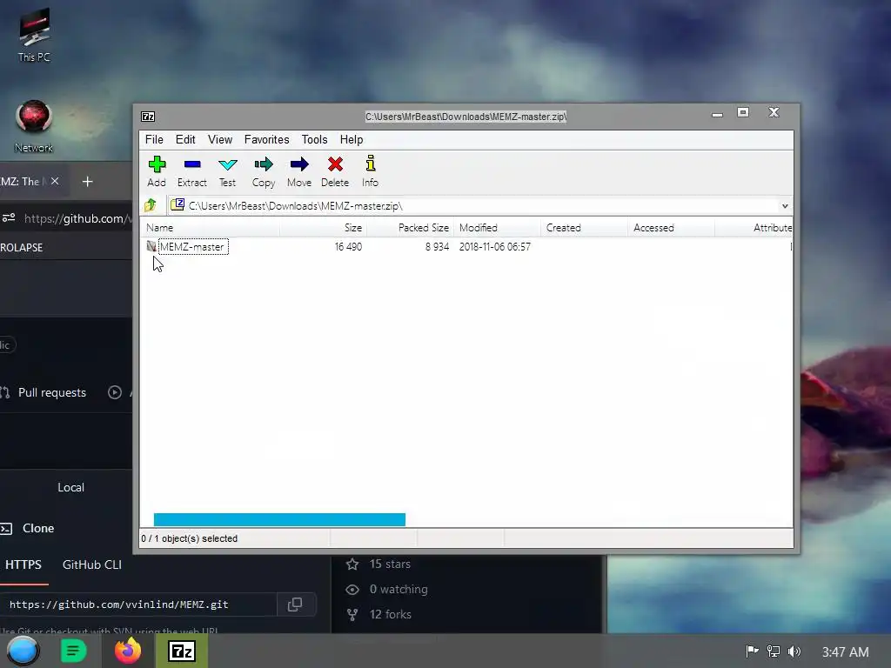Click the 2018-11-06 06:57 modified date
The height and width of the screenshot is (668, 891).
click(x=495, y=246)
